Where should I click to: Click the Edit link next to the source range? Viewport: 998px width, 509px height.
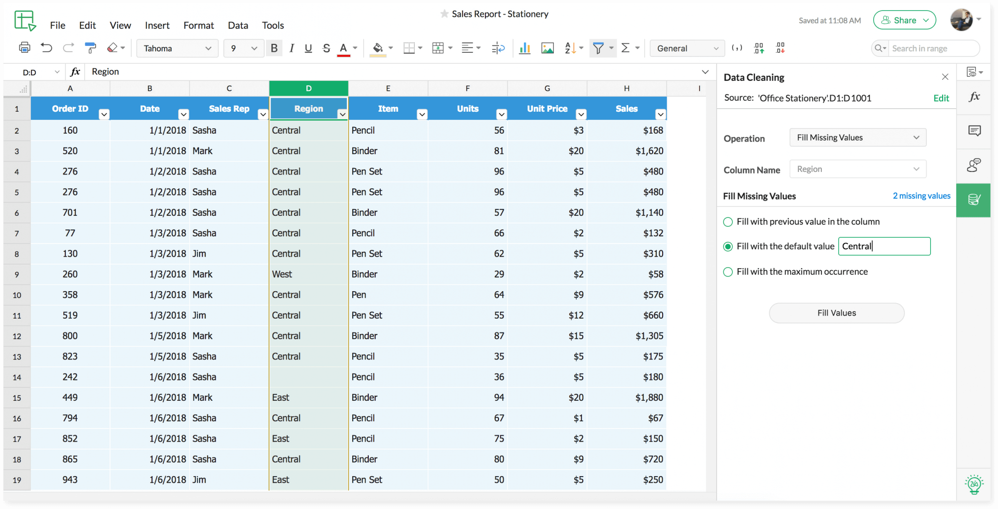[941, 98]
